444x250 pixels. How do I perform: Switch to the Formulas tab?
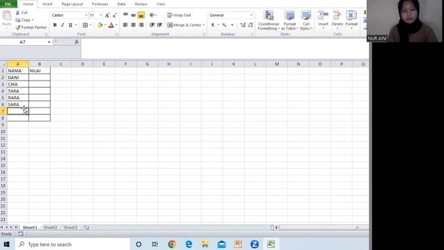[x=100, y=4]
